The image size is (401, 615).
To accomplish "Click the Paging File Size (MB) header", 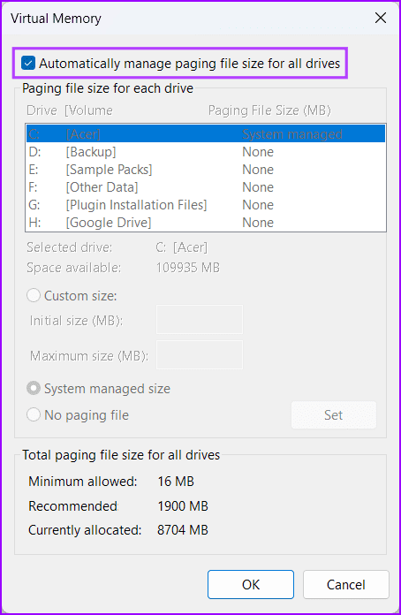I will pyautogui.click(x=269, y=110).
